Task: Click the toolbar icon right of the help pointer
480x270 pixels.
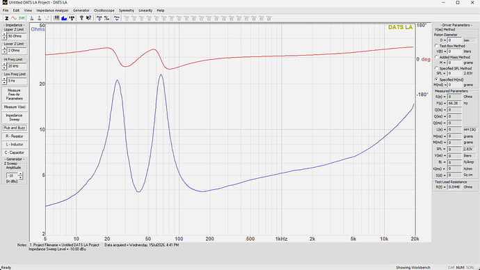Action: [x=99, y=18]
